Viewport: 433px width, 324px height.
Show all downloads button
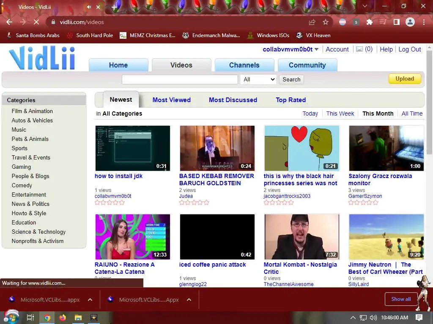pos(401,299)
